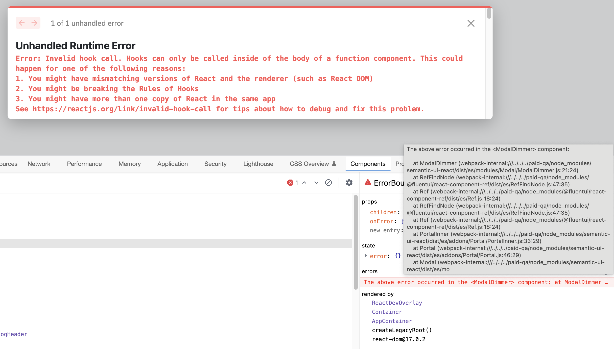Open the reactjs.org invalid-hook-call help link
This screenshot has height=349, width=614.
click(122, 109)
